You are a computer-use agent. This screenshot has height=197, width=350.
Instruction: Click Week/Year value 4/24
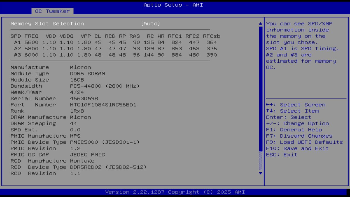click(77, 92)
